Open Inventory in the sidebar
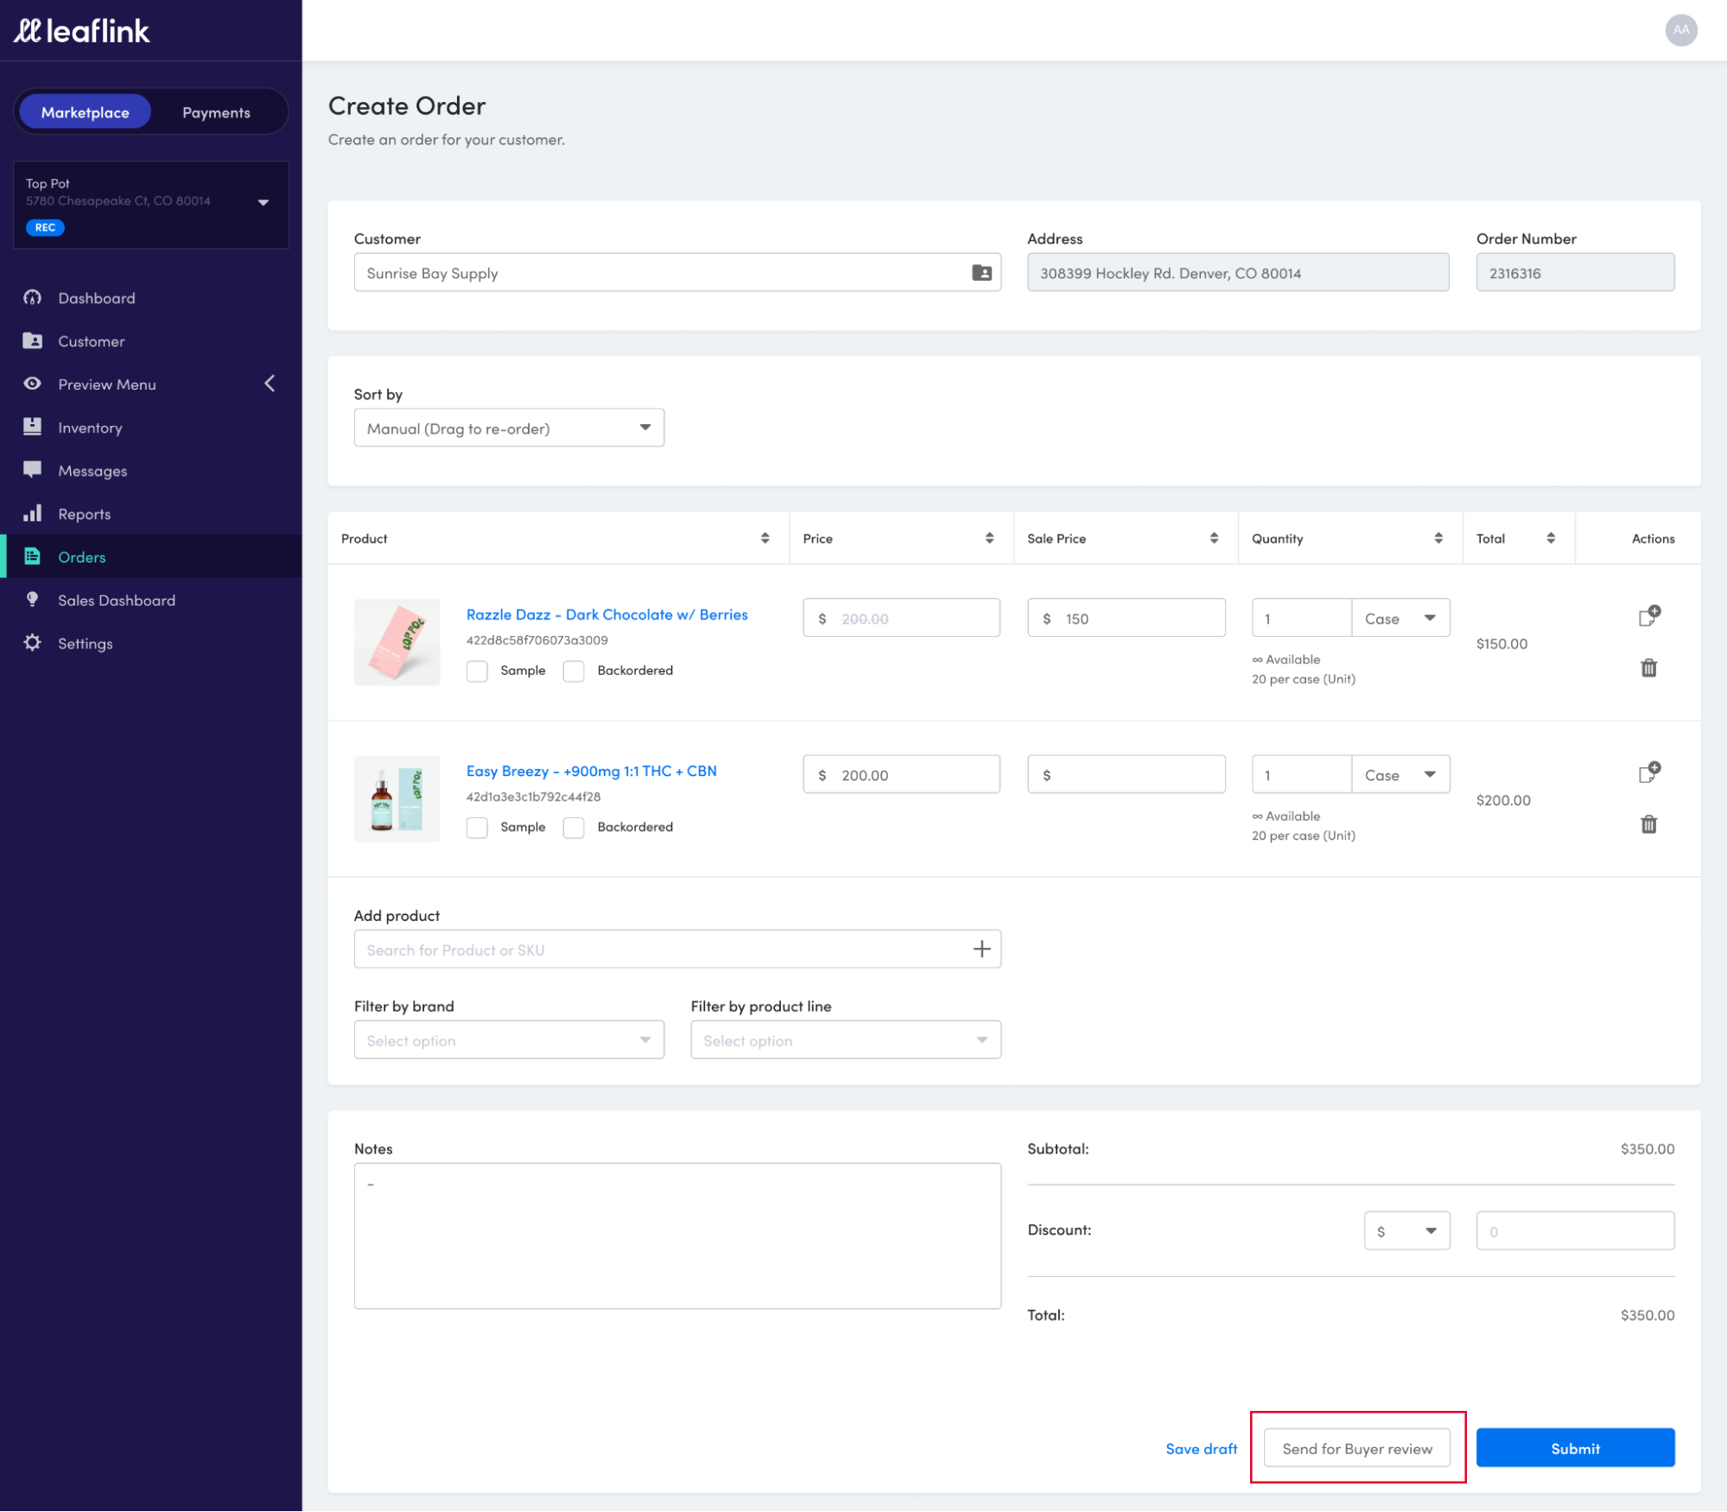Screen dimensions: 1727x1512 point(90,428)
